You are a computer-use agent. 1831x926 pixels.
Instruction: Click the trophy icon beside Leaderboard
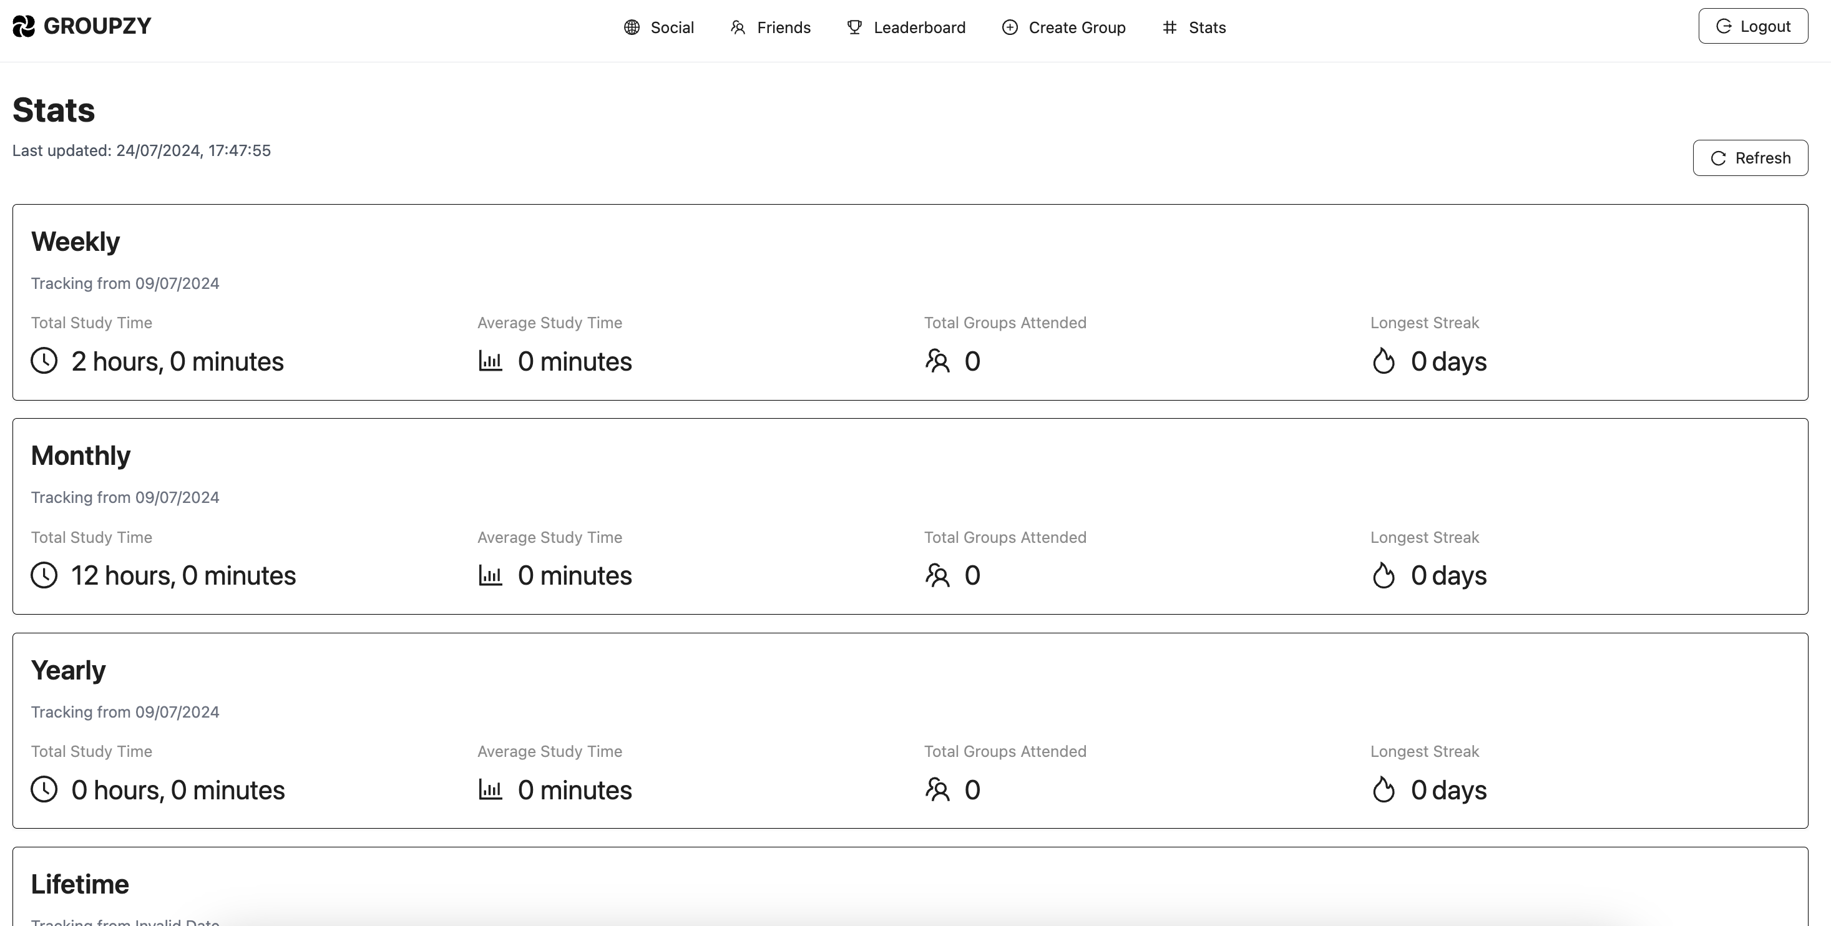coord(854,27)
